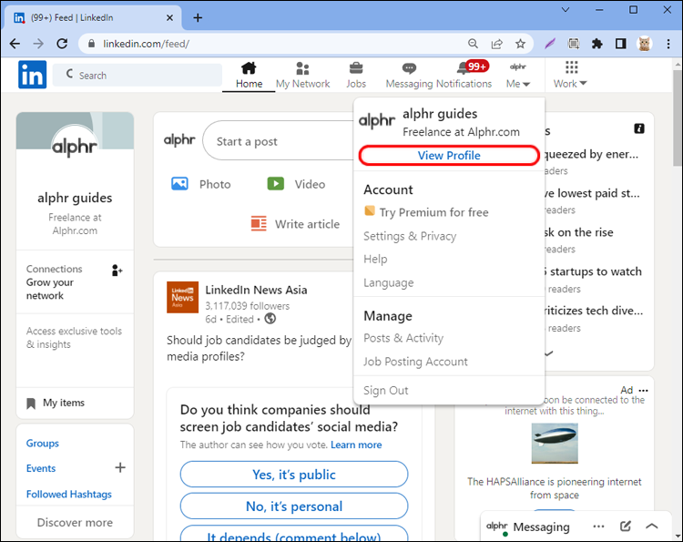683x542 pixels.
Task: Open Settings & Privacy
Action: point(410,236)
